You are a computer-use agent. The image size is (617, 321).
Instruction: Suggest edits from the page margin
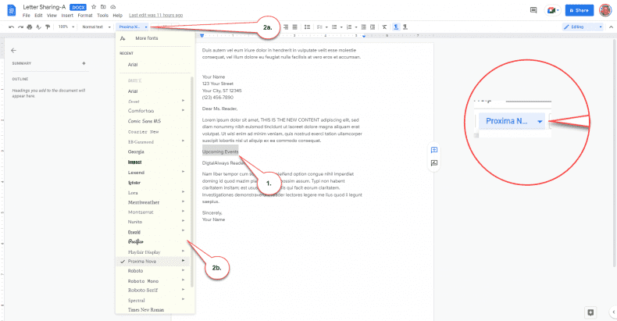pos(434,163)
